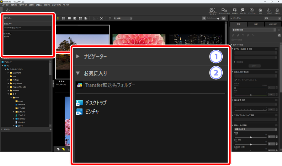The height and width of the screenshot is (166, 282).
Task: Switch to list view icon
Action: tap(64, 19)
